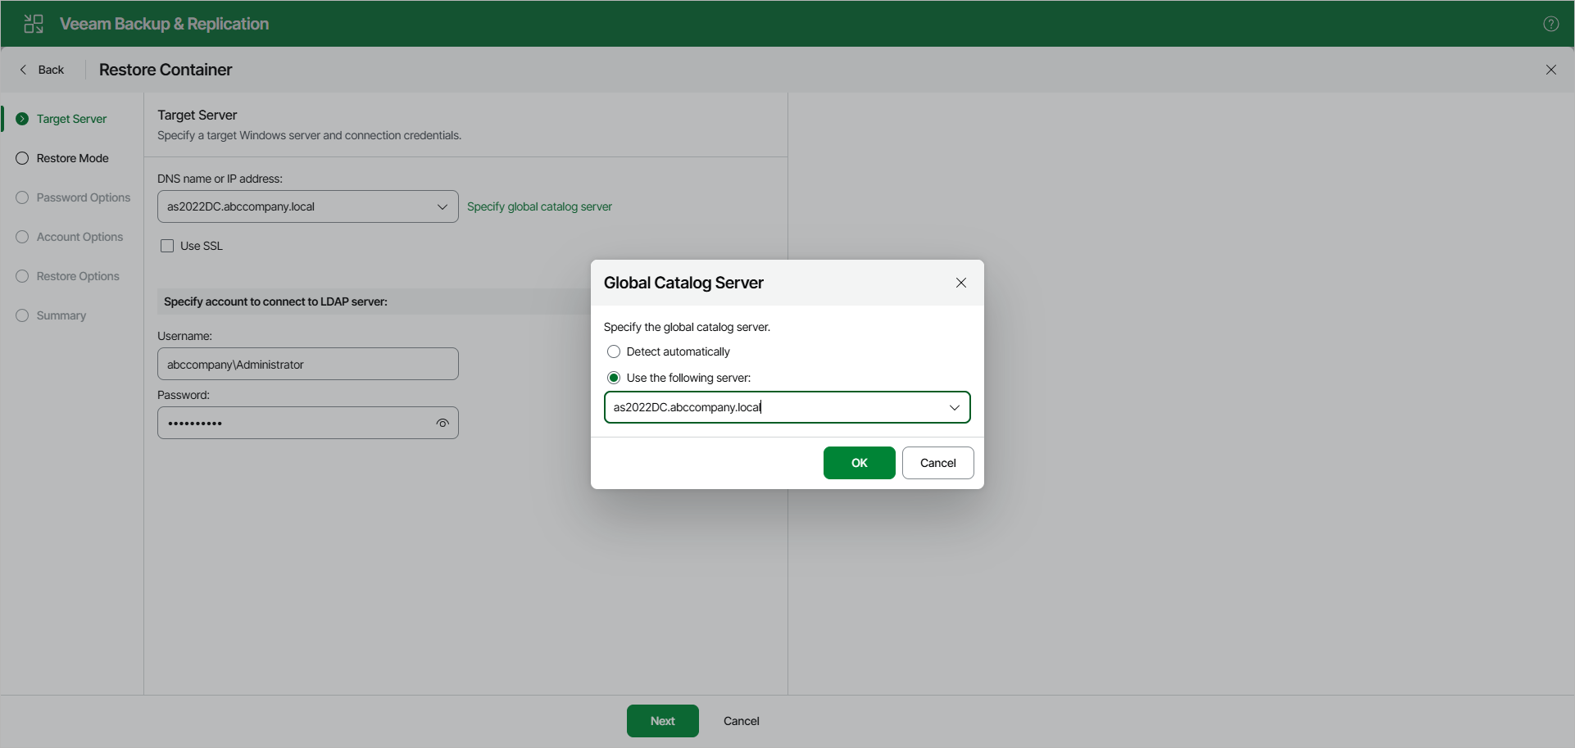Click the Restore Mode step circle icon
Screen dimensions: 1575x748
[22, 158]
